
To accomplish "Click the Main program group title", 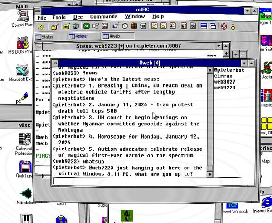I will pyautogui.click(x=22, y=6).
